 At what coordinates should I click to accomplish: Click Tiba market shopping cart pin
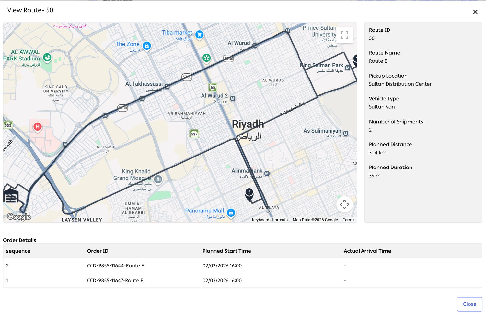(x=200, y=34)
